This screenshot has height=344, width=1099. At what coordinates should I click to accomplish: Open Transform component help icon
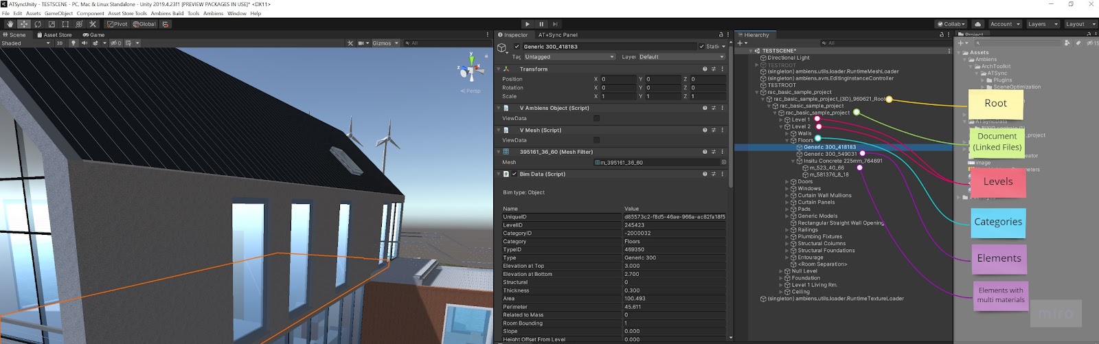[x=705, y=69]
